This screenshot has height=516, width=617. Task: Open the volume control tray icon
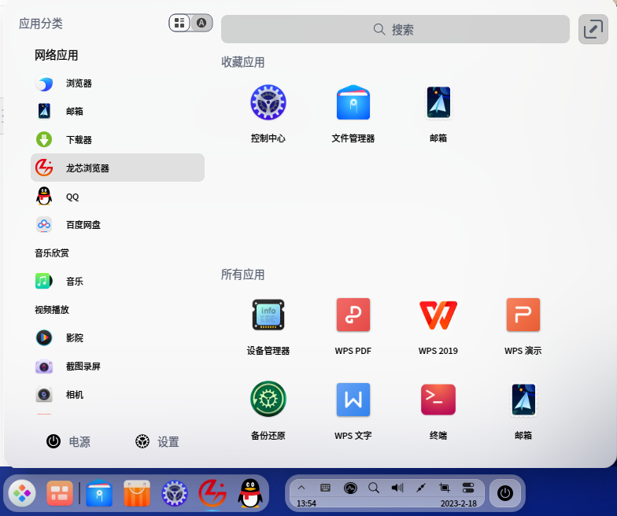click(x=397, y=488)
